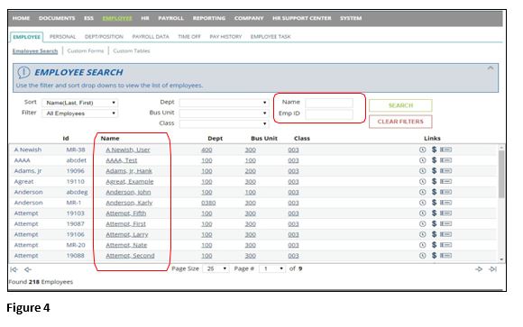The image size is (523, 327).
Task: Open the REPORTING menu
Action: click(209, 18)
